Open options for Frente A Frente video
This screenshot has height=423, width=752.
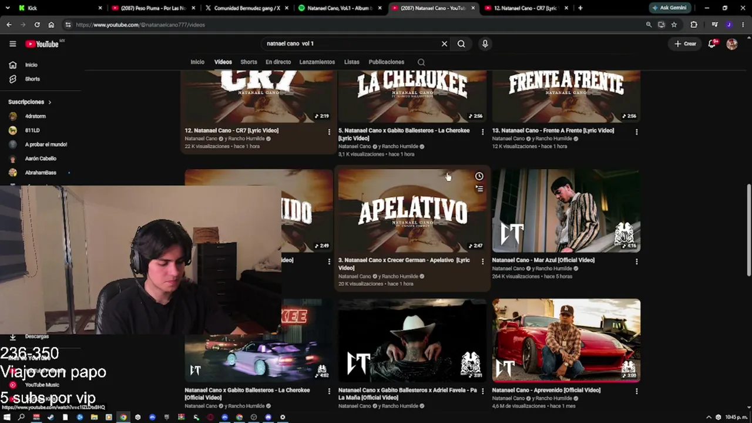[x=636, y=132]
